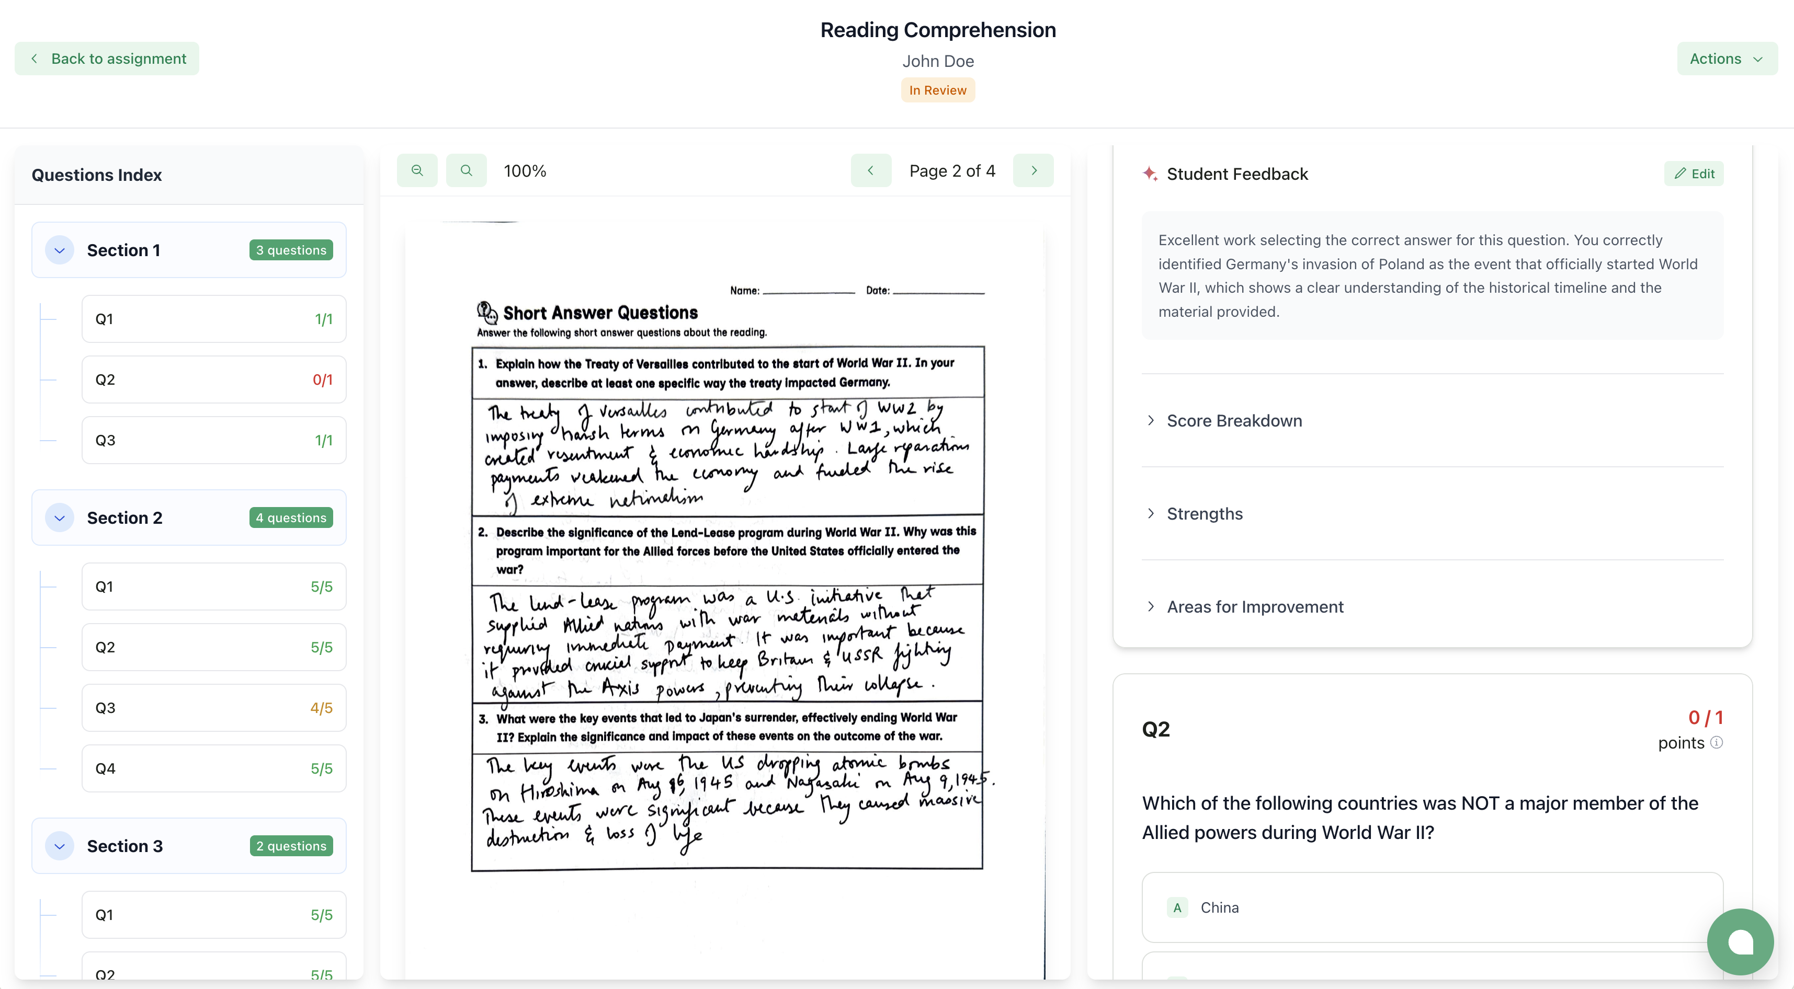Click the zoom out magnifier icon
The width and height of the screenshot is (1794, 989).
[417, 170]
